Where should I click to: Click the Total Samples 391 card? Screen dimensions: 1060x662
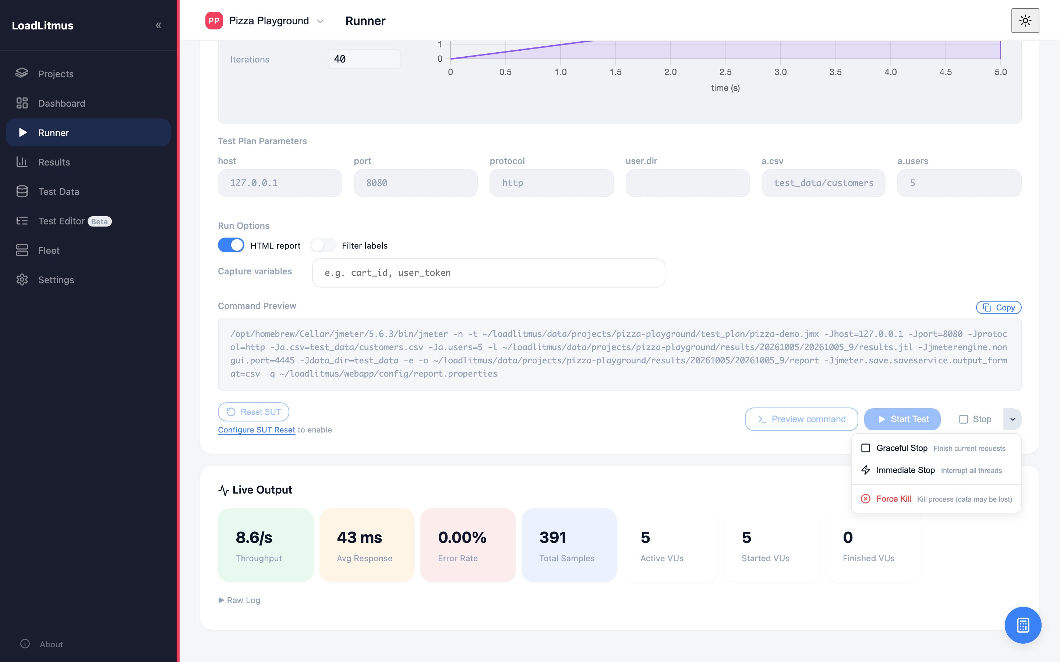pyautogui.click(x=569, y=545)
